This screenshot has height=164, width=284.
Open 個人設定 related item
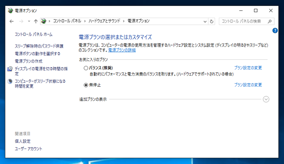(23, 141)
